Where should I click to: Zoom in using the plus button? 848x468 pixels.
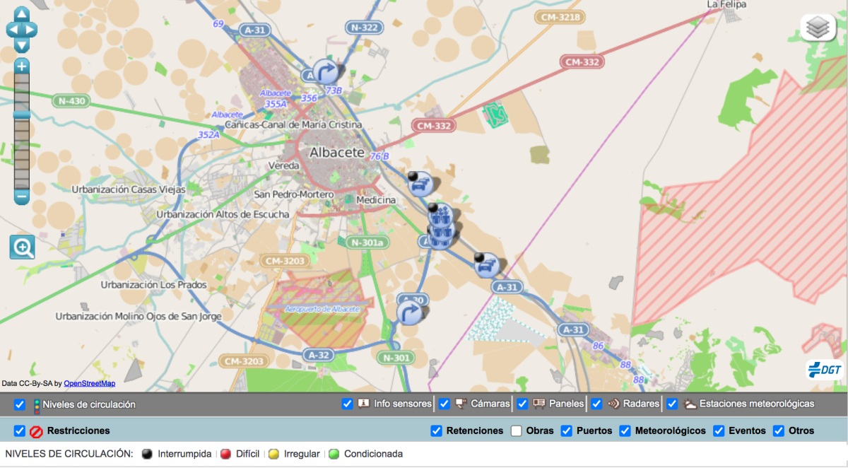[22, 66]
